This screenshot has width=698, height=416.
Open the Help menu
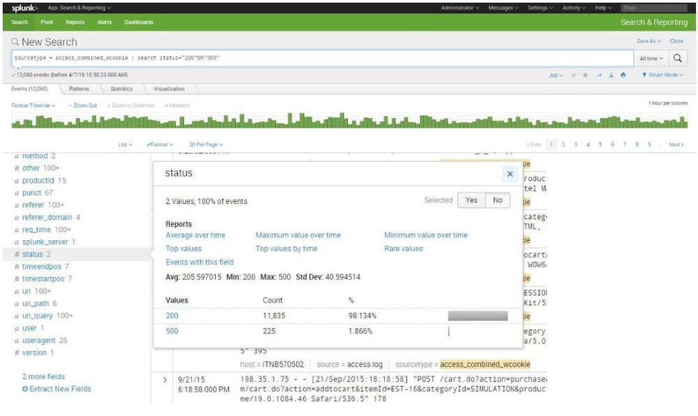pyautogui.click(x=603, y=8)
